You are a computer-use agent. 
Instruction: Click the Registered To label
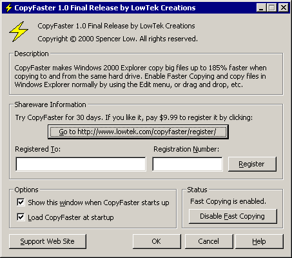tap(38, 149)
